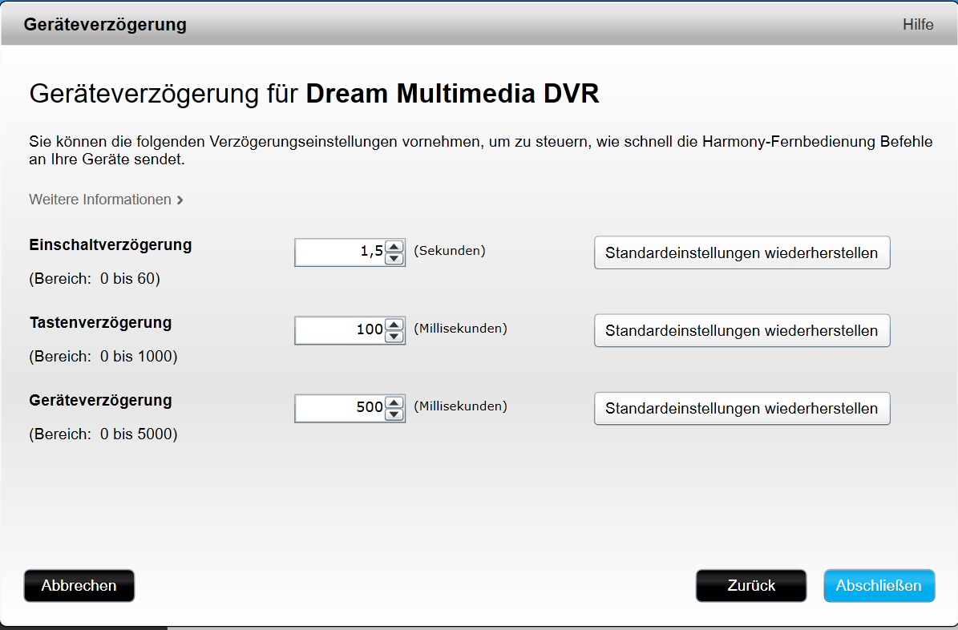958x630 pixels.
Task: Finish with the blue Abschließen button
Action: coord(879,586)
